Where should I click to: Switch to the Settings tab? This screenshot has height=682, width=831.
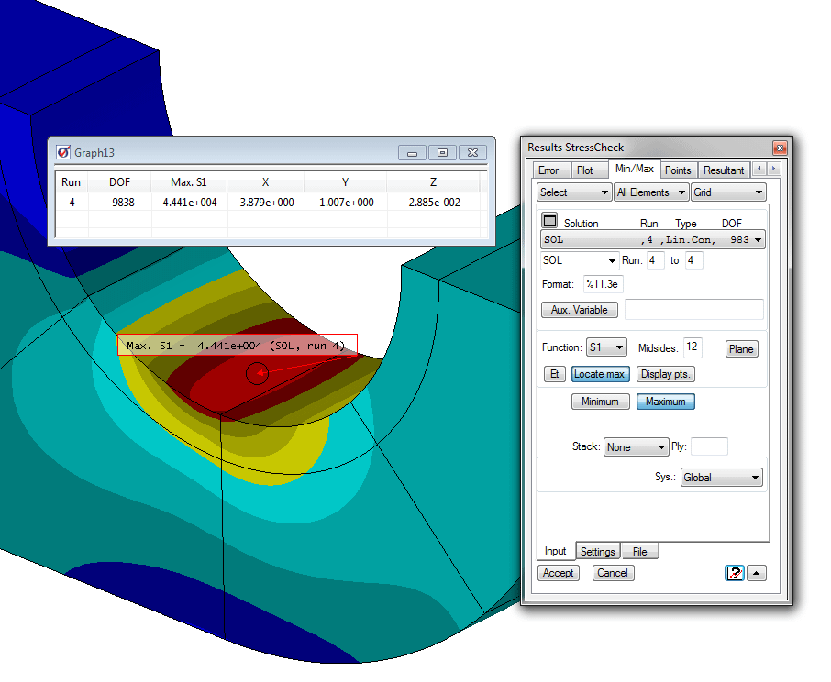pos(597,551)
